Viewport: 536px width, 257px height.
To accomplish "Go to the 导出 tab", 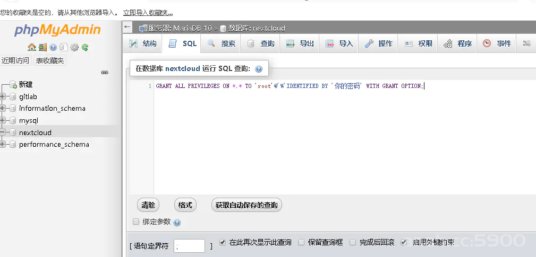I will tap(300, 43).
